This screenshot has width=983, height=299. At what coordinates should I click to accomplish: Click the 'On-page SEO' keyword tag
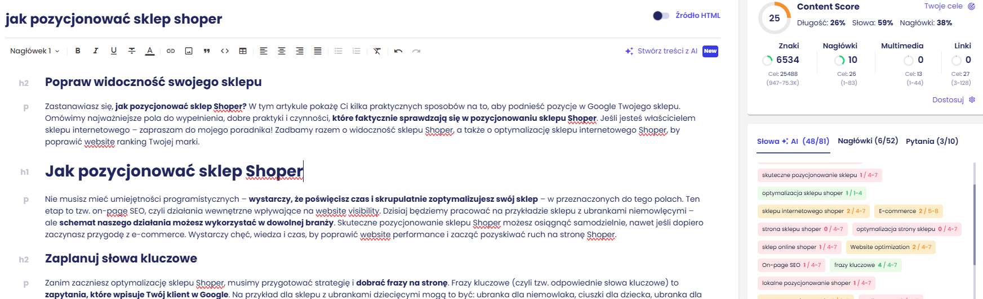[x=791, y=265]
